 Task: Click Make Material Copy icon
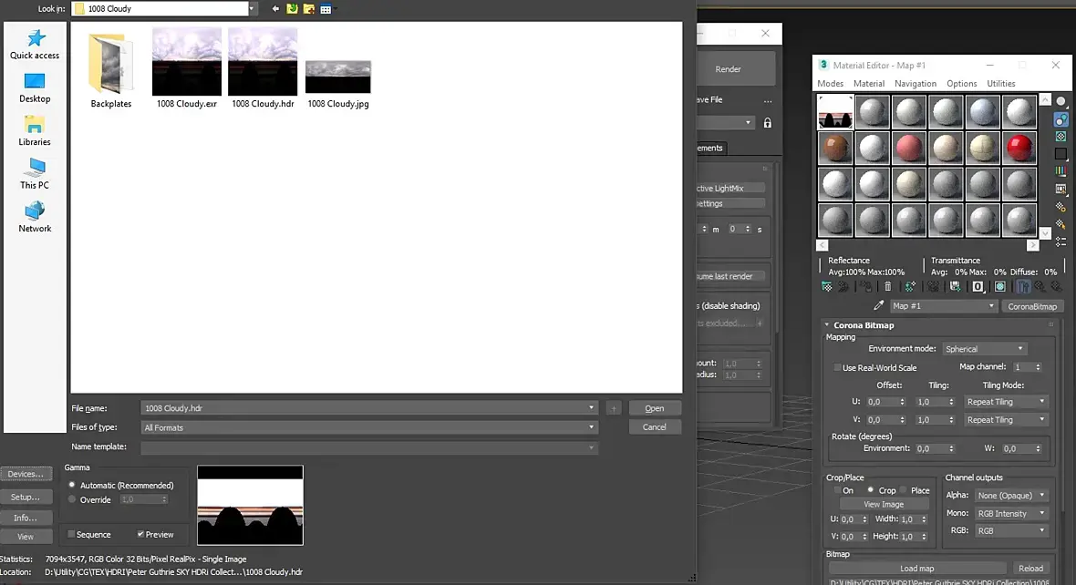[x=910, y=287]
